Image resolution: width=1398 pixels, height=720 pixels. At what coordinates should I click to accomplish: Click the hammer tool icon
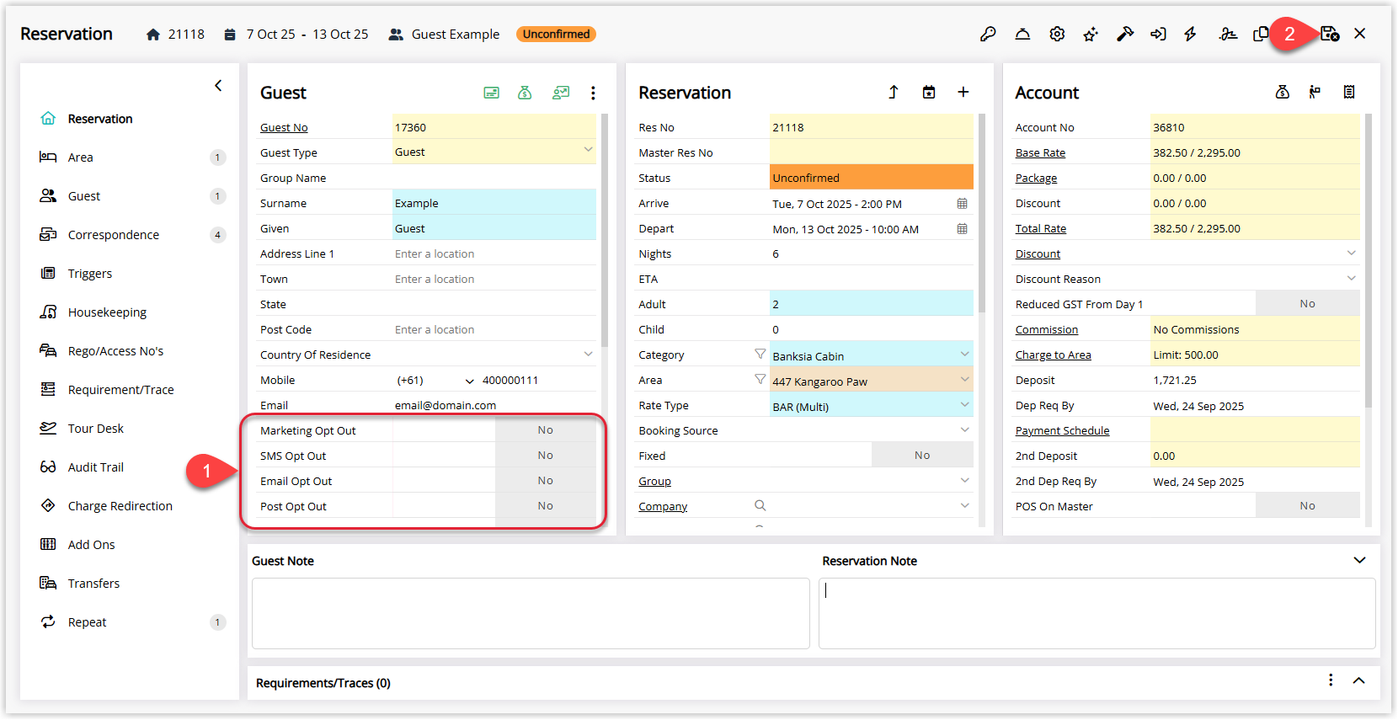(x=1125, y=35)
